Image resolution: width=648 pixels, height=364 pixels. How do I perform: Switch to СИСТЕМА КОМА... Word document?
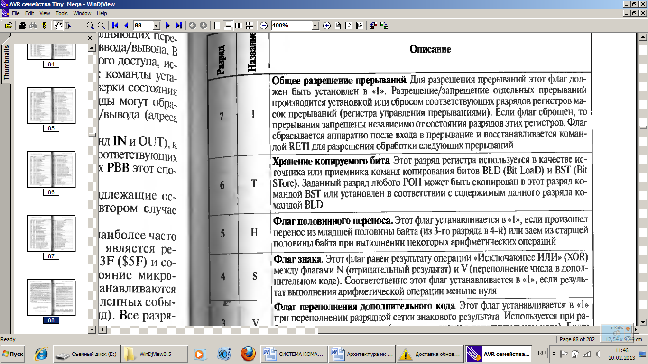[294, 354]
